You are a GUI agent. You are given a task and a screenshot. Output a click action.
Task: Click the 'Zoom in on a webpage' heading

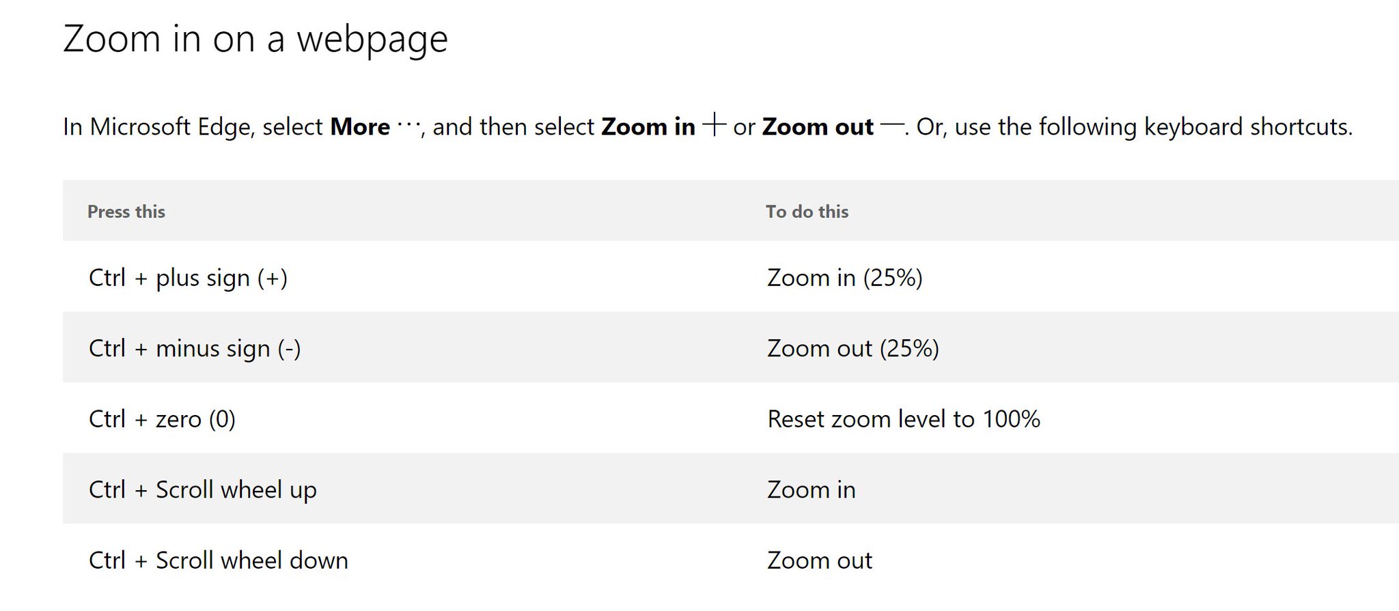point(255,39)
